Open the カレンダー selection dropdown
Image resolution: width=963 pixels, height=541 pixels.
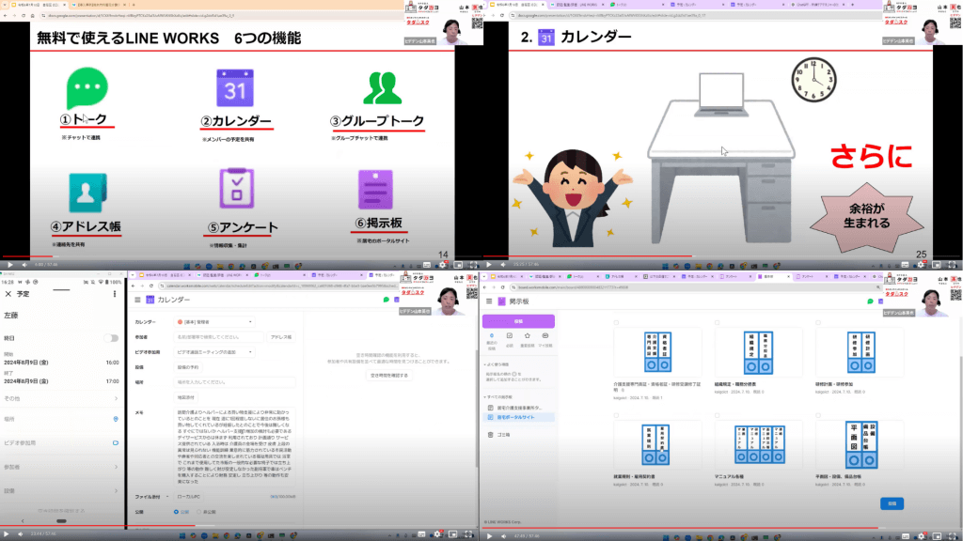tap(214, 321)
